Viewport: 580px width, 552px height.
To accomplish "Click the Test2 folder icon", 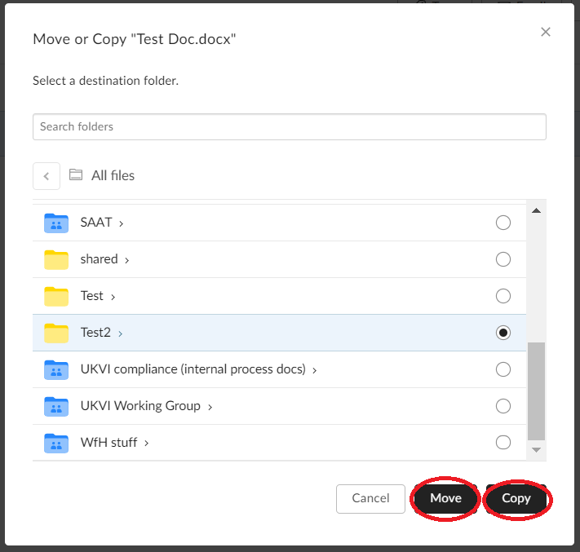I will click(x=56, y=333).
